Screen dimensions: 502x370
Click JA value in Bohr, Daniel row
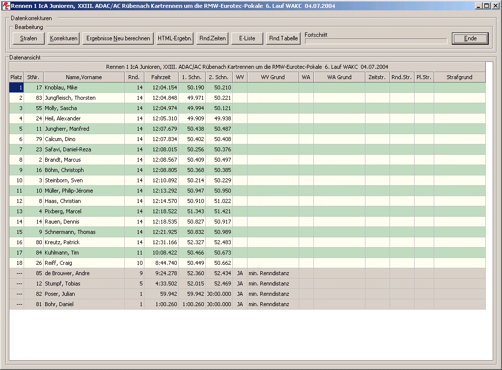tap(240, 304)
